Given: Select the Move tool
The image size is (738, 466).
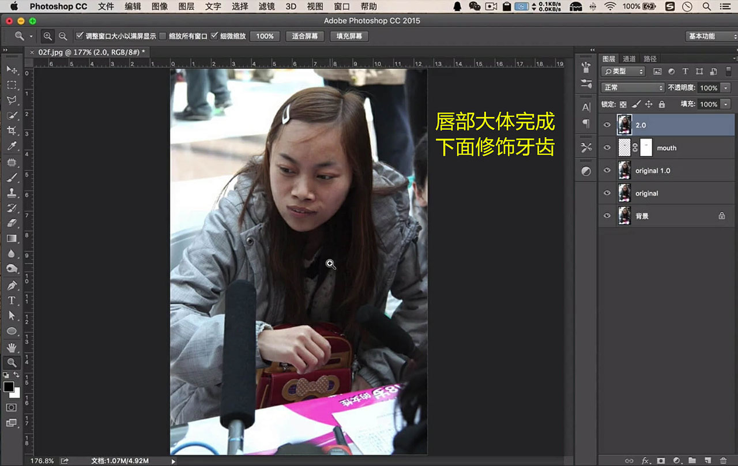Looking at the screenshot, I should tap(12, 69).
